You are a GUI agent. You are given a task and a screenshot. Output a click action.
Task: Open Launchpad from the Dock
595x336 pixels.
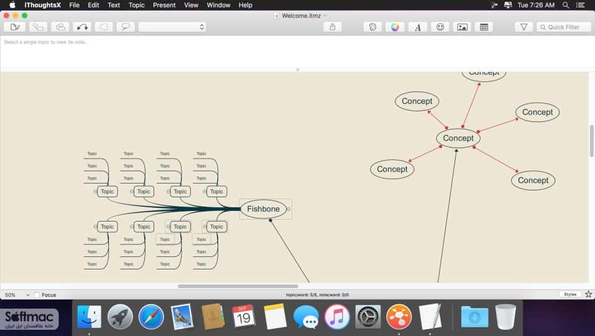[x=120, y=317]
